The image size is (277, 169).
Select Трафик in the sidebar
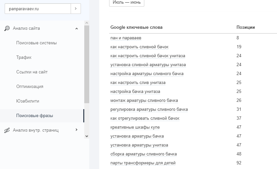click(24, 58)
